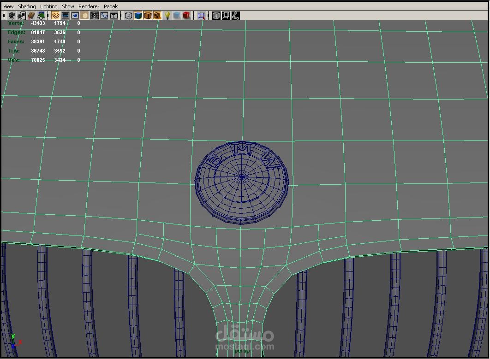Toggle X-ray joints display icon
This screenshot has height=359, width=490.
coord(235,16)
